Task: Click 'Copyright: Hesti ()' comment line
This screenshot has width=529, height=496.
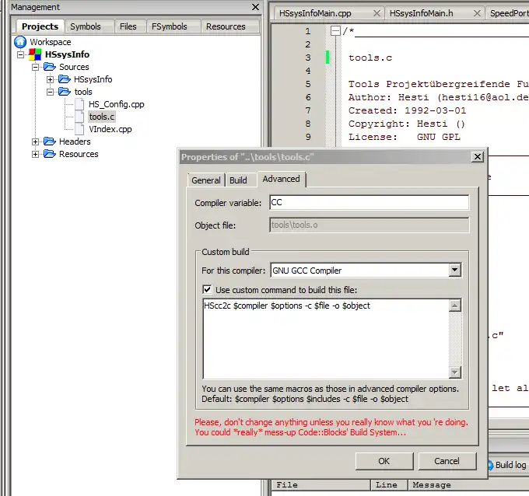Action: (407, 124)
